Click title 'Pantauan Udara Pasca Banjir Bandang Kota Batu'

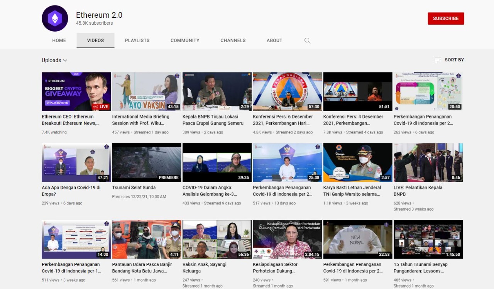click(x=142, y=267)
